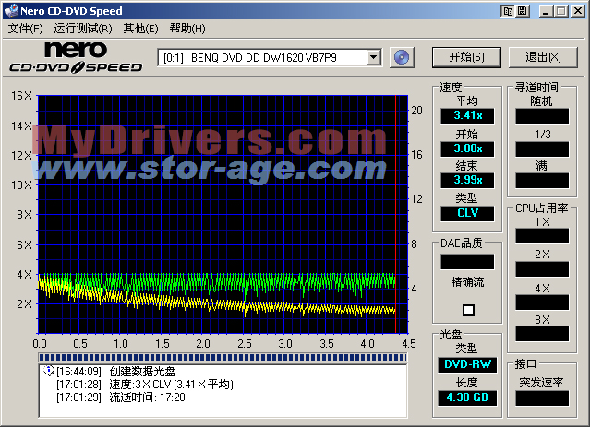
Task: Open the BENQ DVD DD DW1620 drive dropdown
Action: tap(373, 57)
